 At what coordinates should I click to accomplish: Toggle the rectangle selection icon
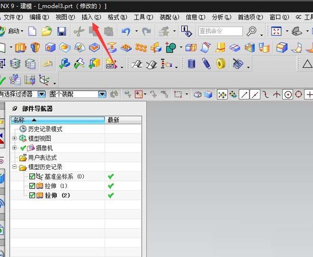pyautogui.click(x=178, y=95)
